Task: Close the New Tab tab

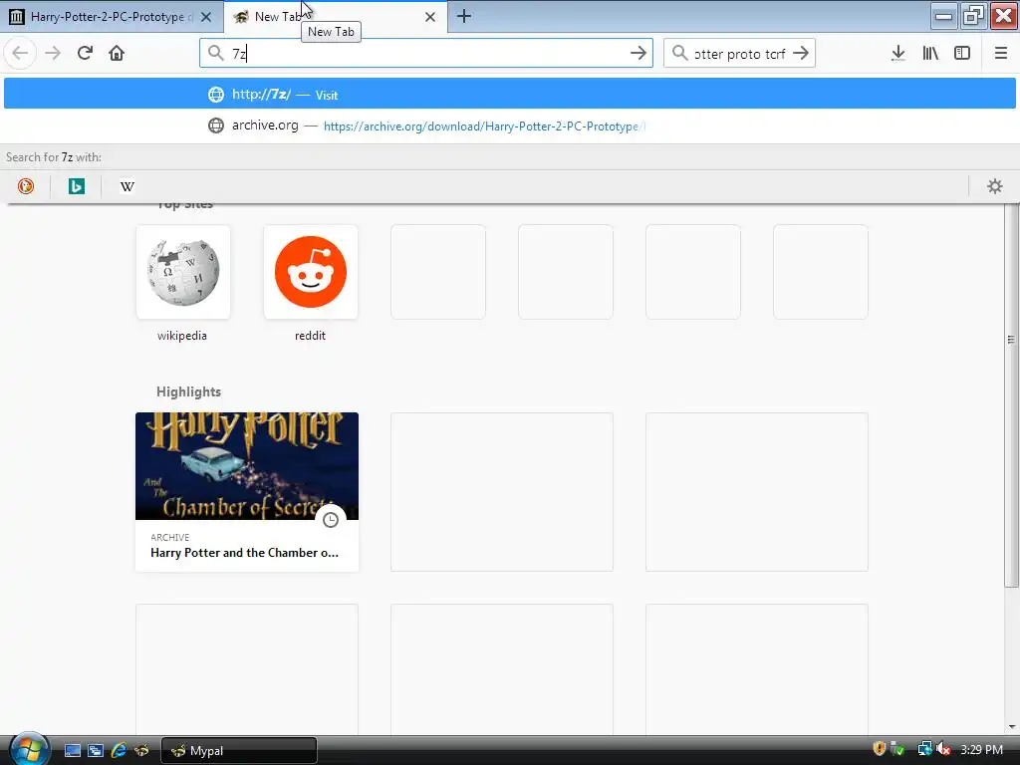Action: pos(430,17)
